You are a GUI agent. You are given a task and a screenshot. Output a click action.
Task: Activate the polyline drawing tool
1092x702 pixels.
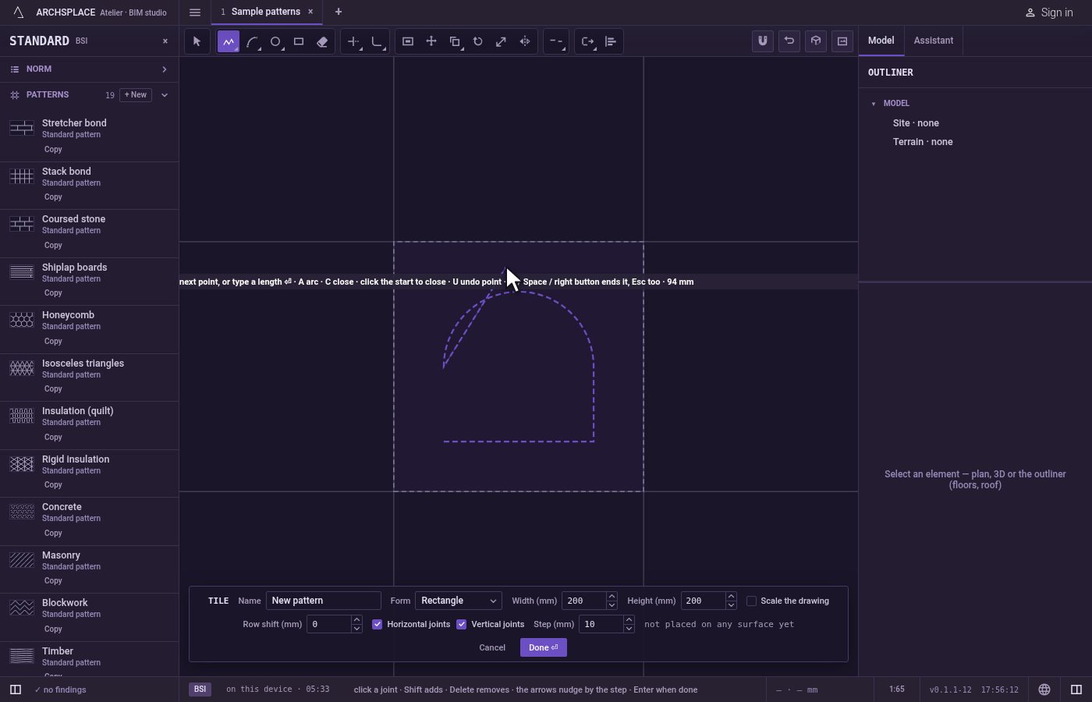click(x=229, y=41)
